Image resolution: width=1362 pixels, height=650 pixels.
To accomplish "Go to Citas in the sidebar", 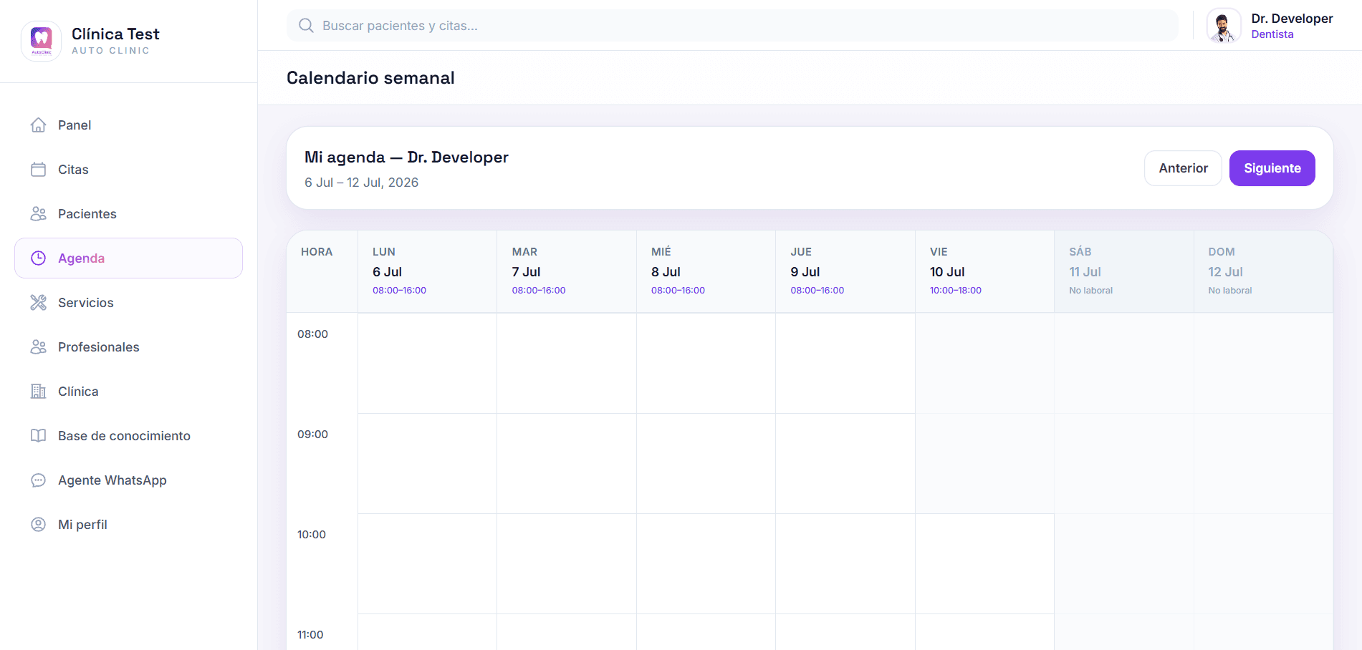I will point(128,170).
